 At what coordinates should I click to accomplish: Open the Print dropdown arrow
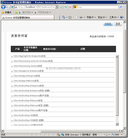tap(84, 17)
